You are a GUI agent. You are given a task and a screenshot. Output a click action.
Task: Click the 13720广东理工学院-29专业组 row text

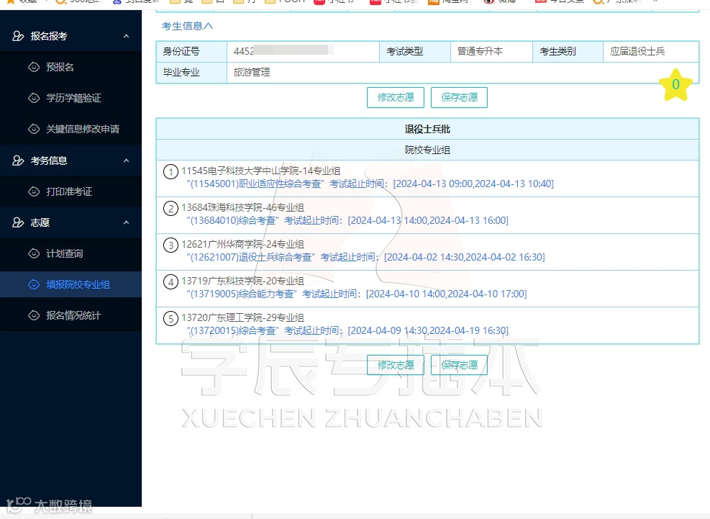click(x=242, y=317)
